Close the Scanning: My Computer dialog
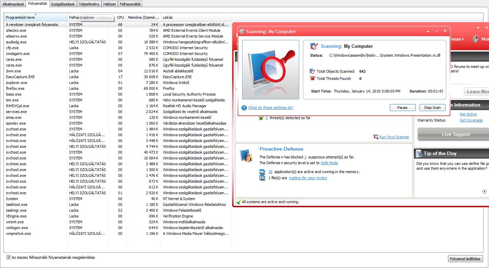This screenshot has height=268, width=489. click(x=445, y=31)
